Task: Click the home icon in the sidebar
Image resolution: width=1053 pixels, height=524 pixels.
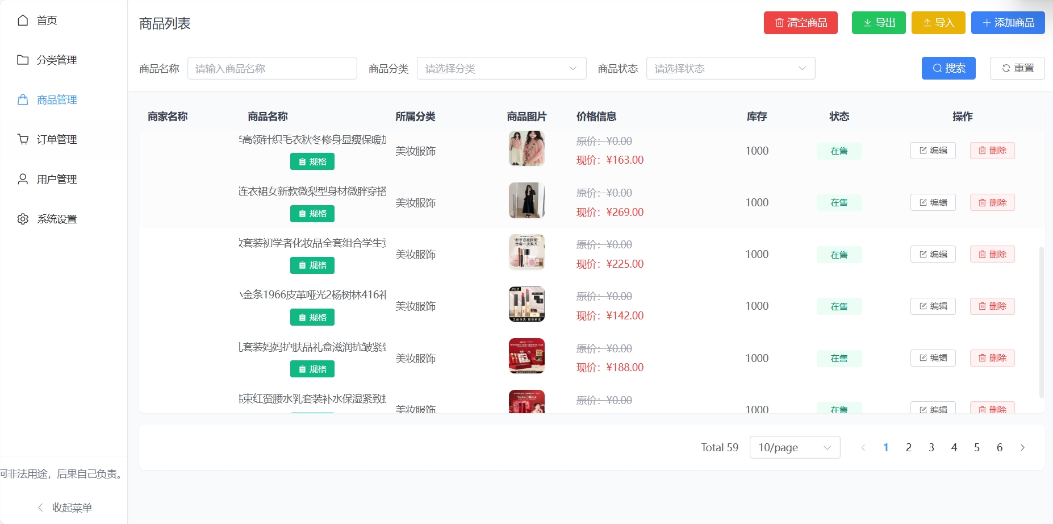Action: 23,20
